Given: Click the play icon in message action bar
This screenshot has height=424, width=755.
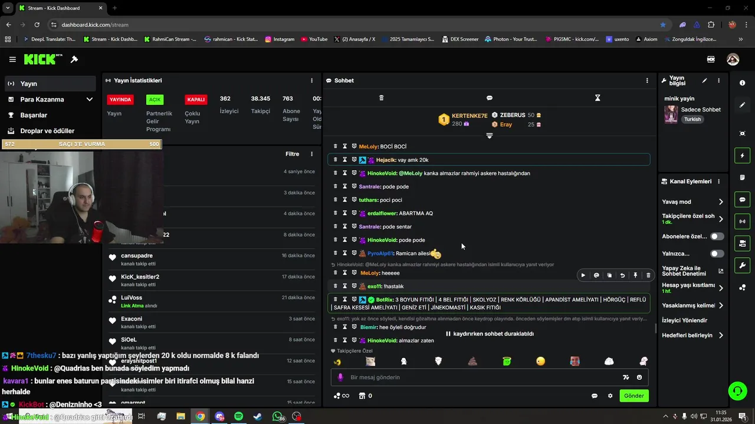Looking at the screenshot, I should [583, 275].
